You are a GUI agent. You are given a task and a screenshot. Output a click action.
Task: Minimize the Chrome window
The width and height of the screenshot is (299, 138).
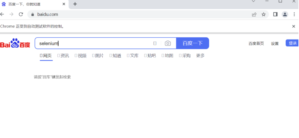tap(267, 1)
